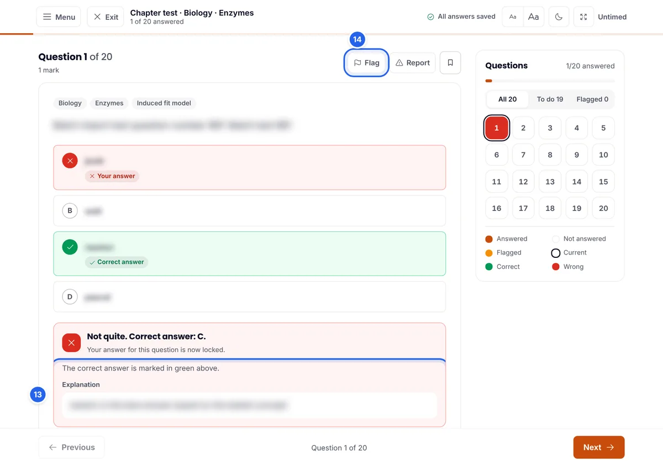Click the Your answer badge
Screen dimensions: 663x466
112,176
